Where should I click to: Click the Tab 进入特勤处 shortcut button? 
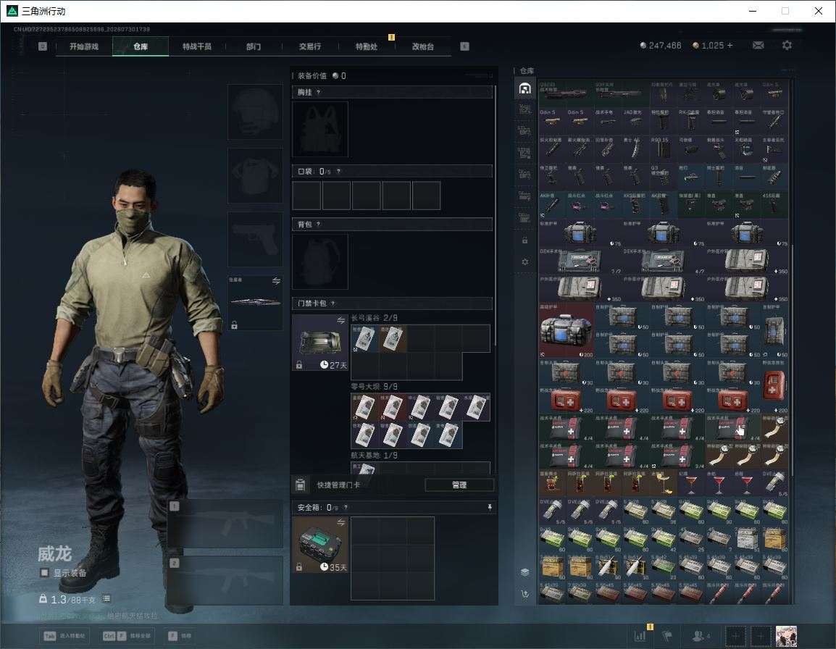click(64, 636)
